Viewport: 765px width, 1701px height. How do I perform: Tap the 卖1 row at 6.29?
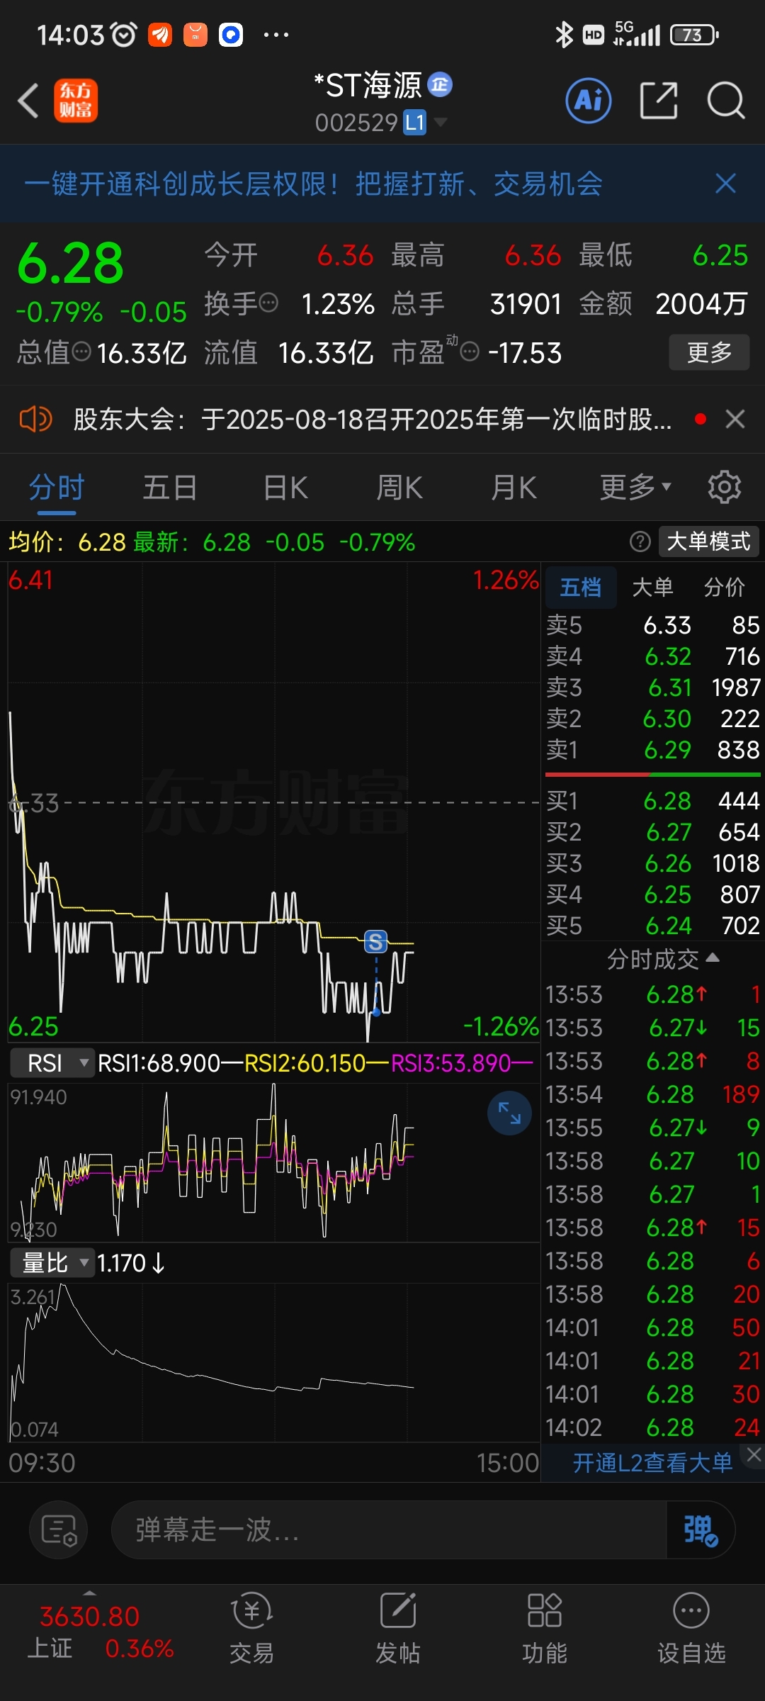[x=653, y=750]
